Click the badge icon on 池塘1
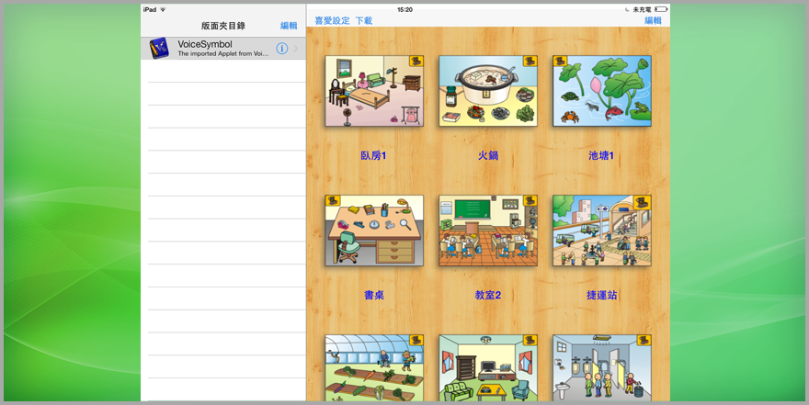 tap(560, 62)
